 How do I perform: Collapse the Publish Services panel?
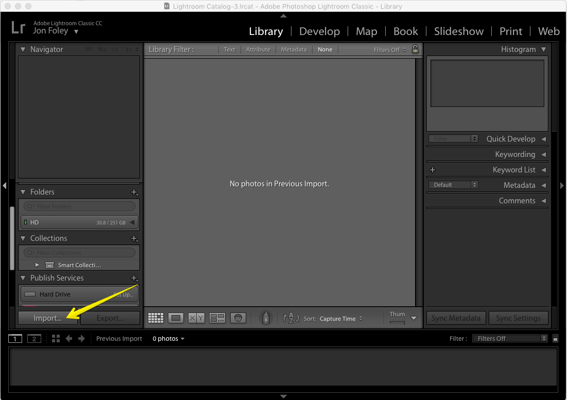tap(23, 278)
